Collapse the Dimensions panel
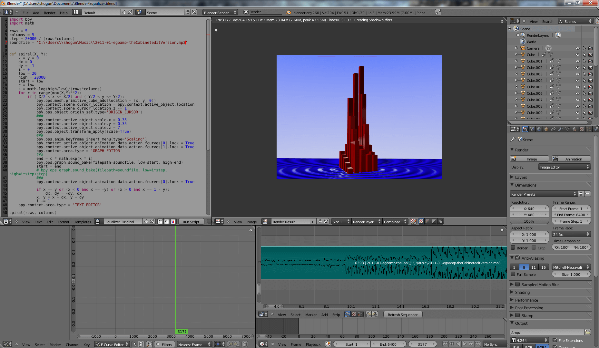This screenshot has height=348, width=599. pos(525,185)
